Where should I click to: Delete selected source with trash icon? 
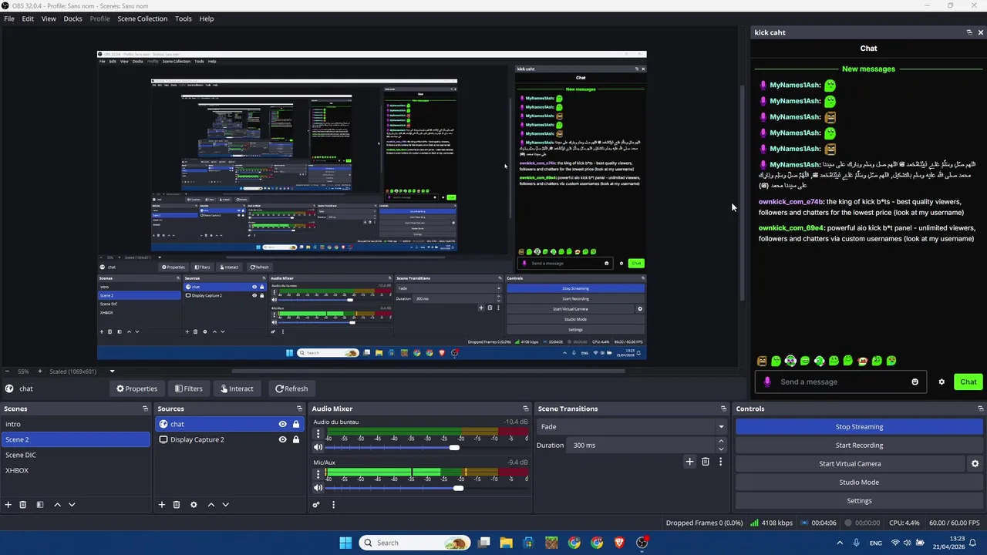point(177,505)
